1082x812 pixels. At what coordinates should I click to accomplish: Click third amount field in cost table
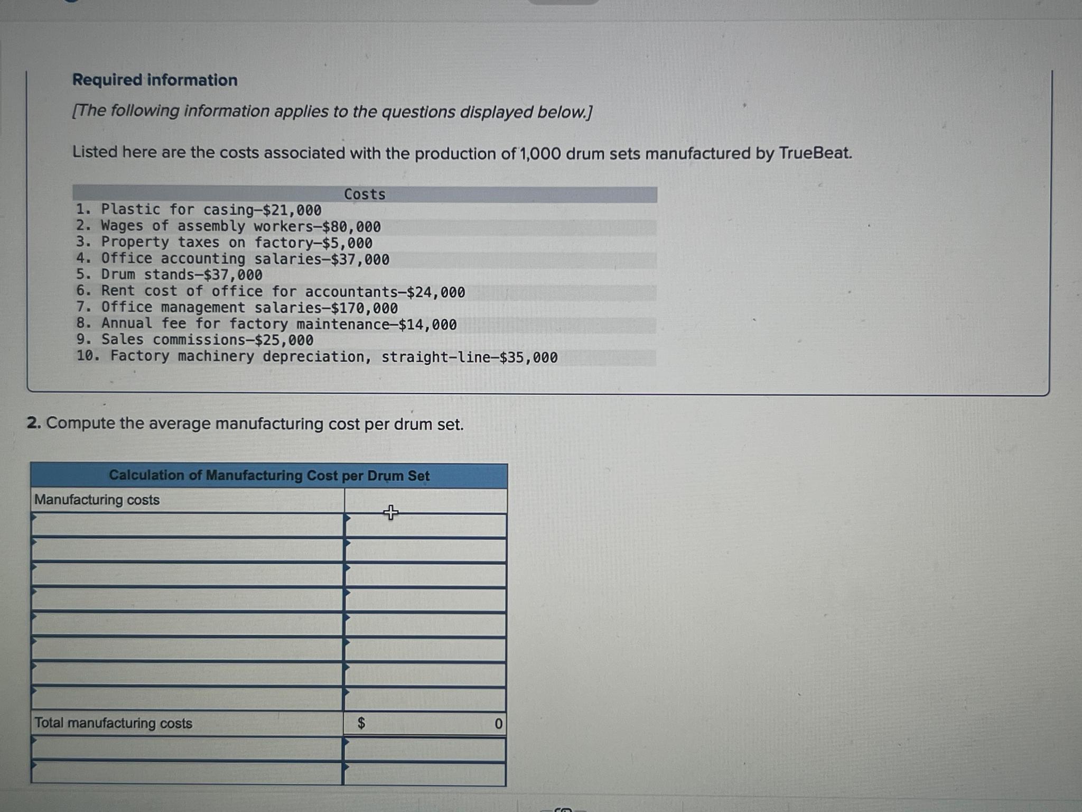pos(425,575)
